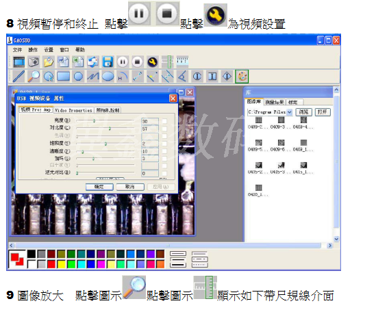Select the magnifier zoom tool

[34, 77]
